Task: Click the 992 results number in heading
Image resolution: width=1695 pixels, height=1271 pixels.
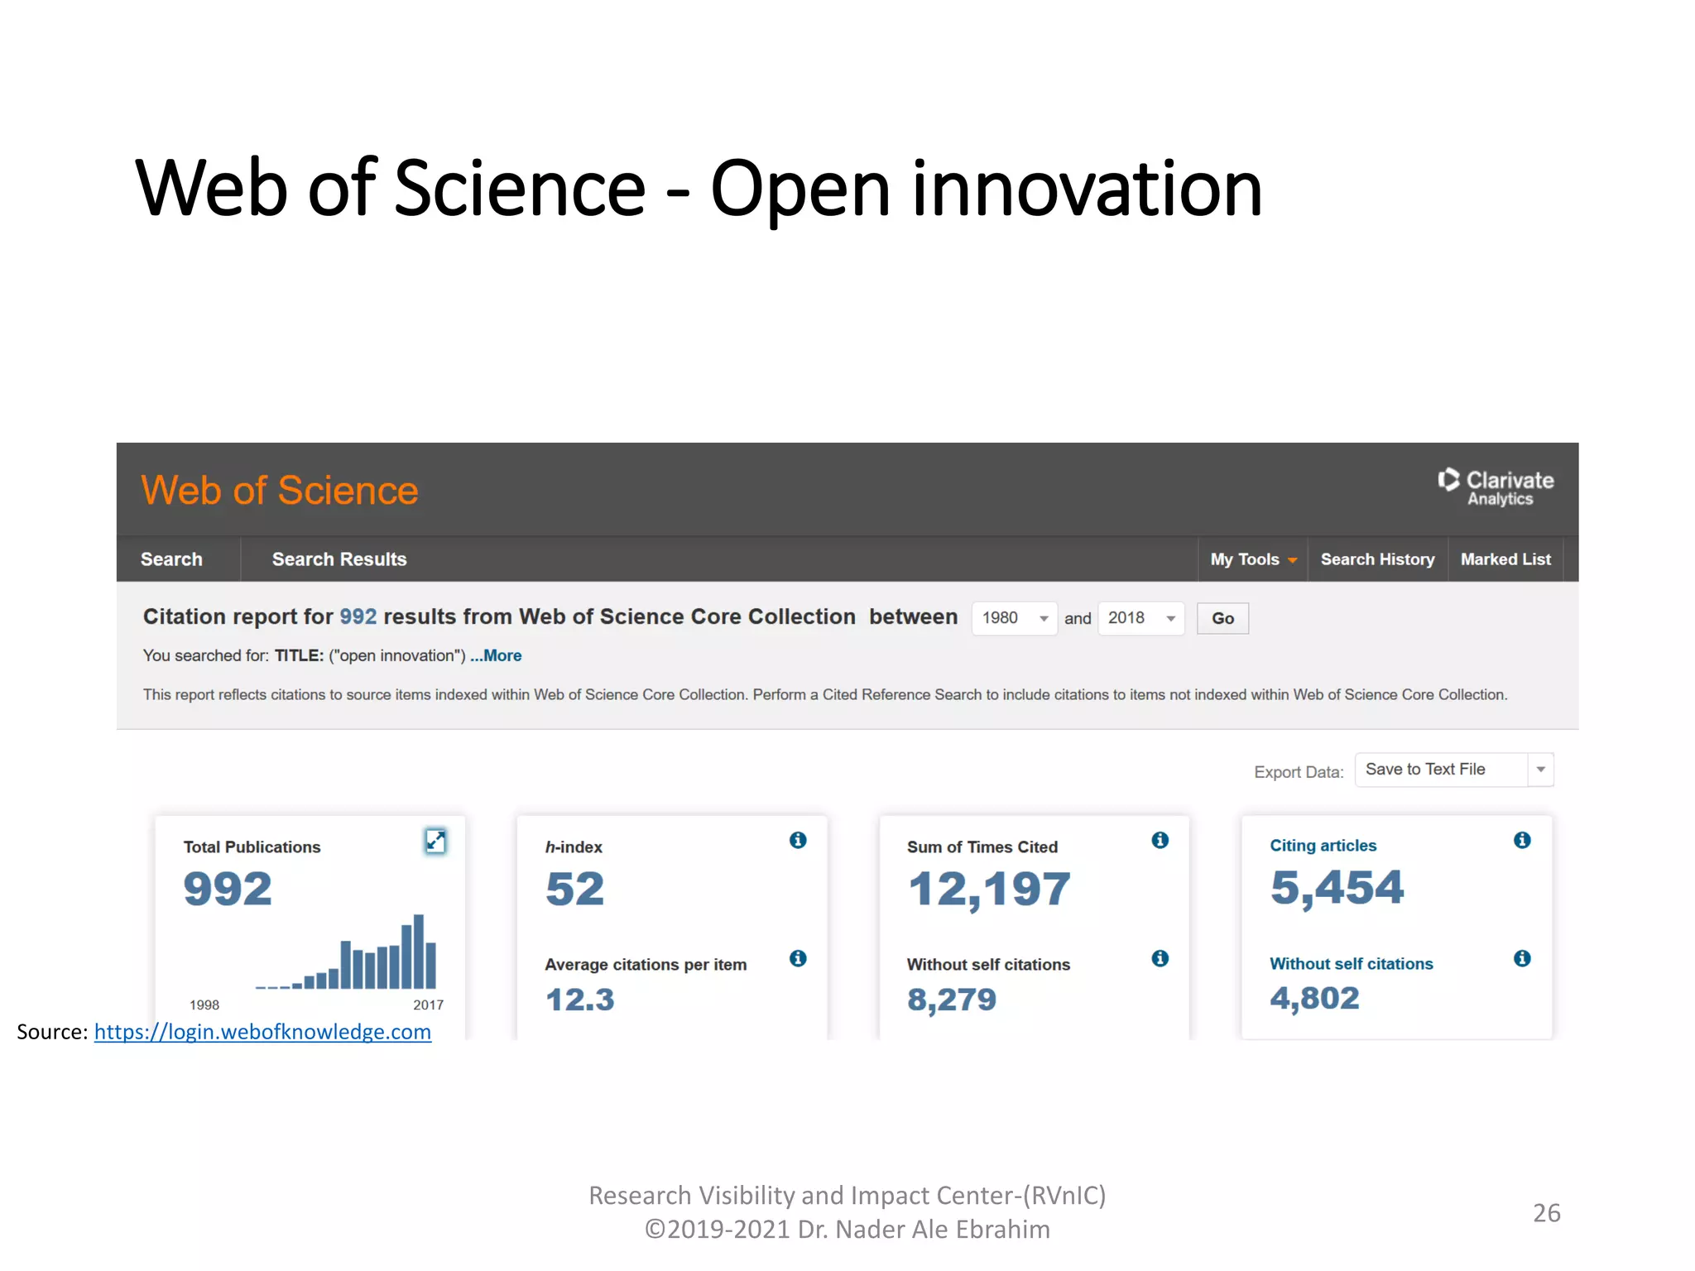Action: (358, 616)
